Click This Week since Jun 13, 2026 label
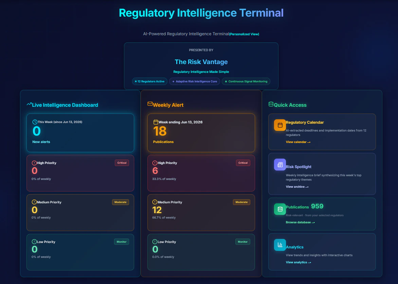 60,122
